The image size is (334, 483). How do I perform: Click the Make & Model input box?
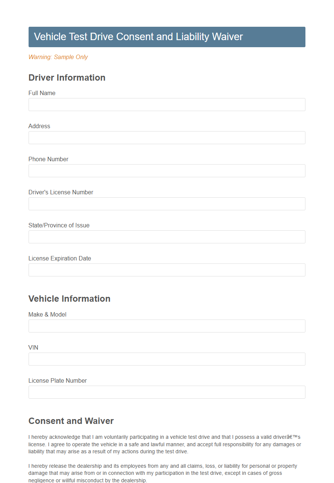click(x=167, y=326)
